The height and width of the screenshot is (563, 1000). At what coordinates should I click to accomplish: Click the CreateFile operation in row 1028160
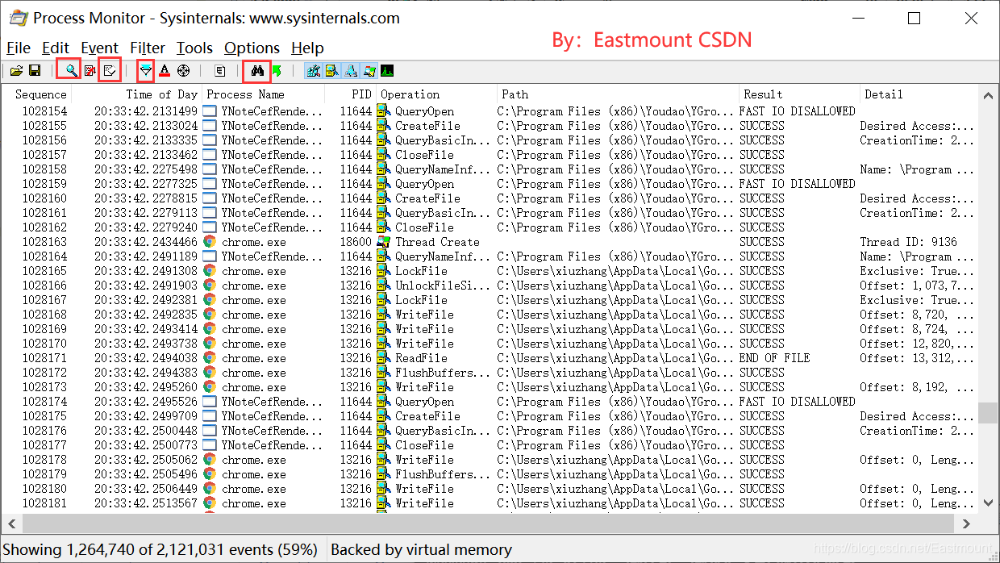coord(427,198)
